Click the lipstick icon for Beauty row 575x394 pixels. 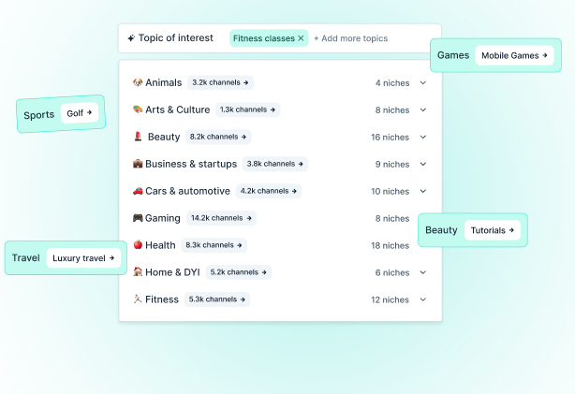click(138, 137)
